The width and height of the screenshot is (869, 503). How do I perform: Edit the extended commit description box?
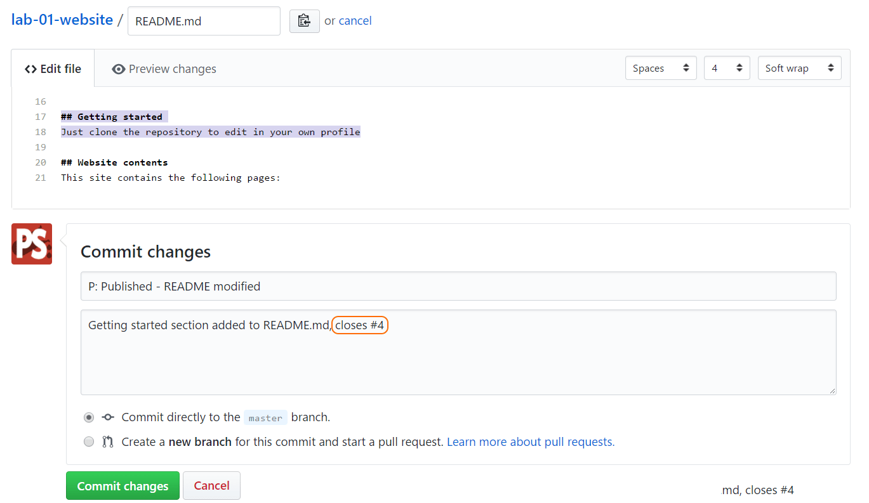click(x=458, y=352)
